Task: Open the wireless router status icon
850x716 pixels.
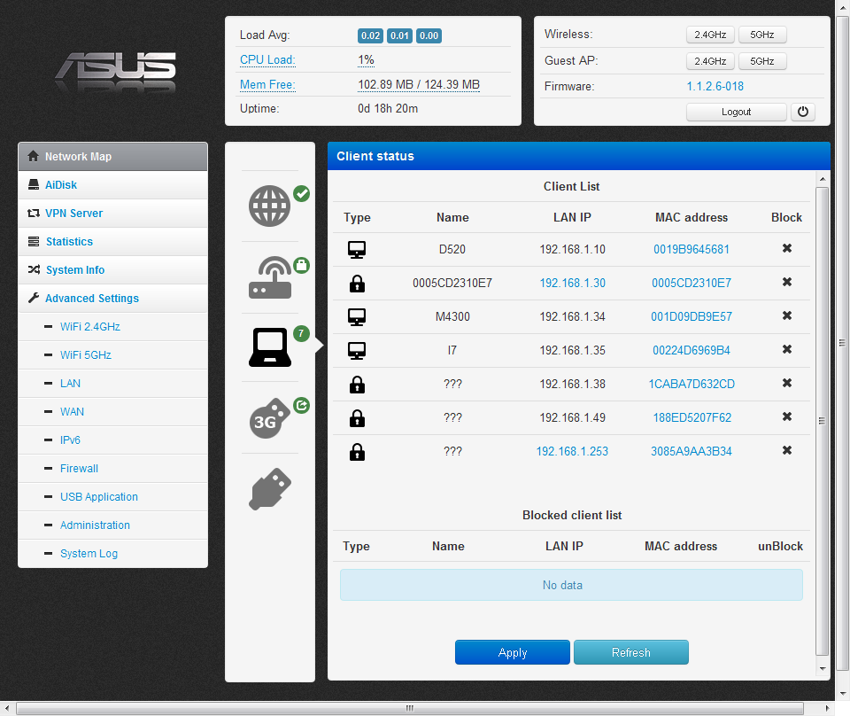Action: (270, 277)
